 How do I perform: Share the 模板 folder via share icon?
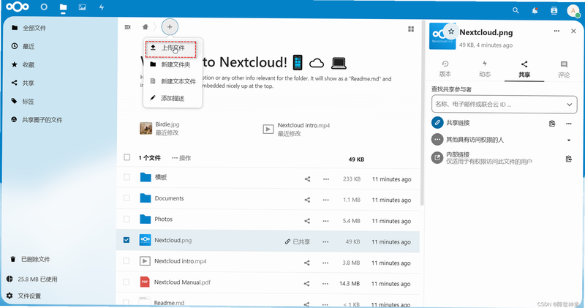307,179
